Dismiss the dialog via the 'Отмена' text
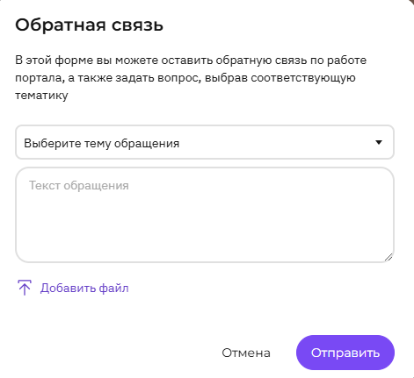 coord(246,353)
